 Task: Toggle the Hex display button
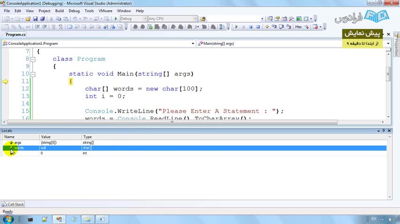coord(298,27)
